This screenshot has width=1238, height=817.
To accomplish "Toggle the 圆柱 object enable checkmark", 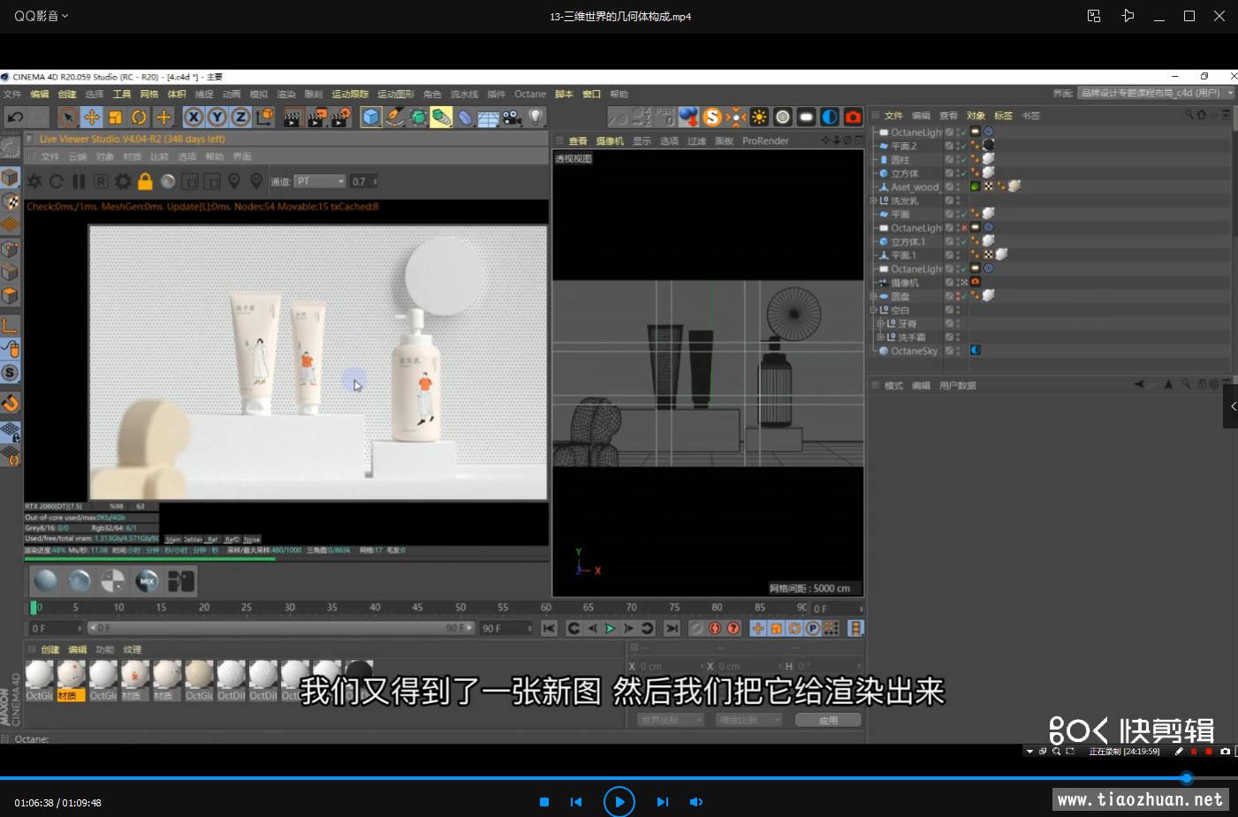I will (x=963, y=159).
